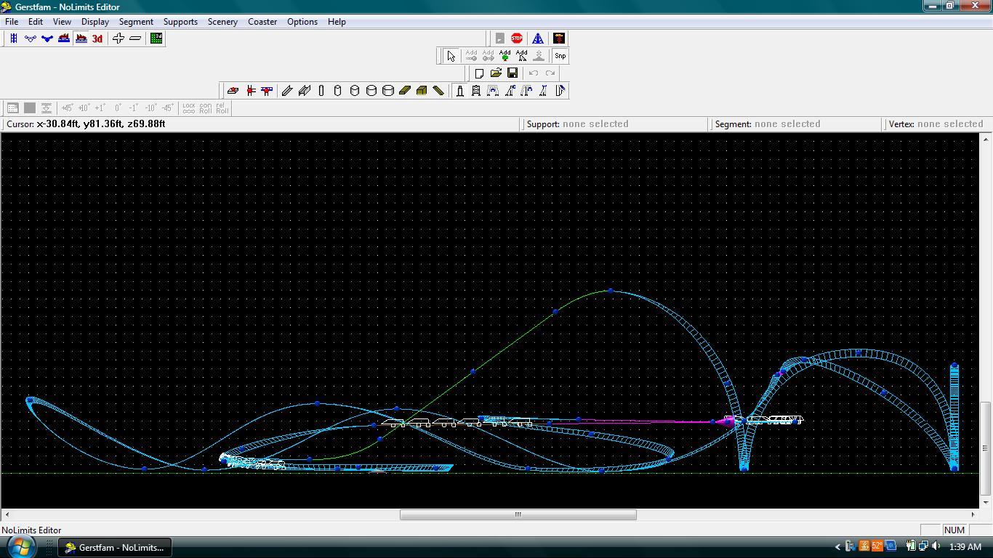This screenshot has height=558, width=993.
Task: Open the black simulator panel icon
Action: tap(559, 39)
